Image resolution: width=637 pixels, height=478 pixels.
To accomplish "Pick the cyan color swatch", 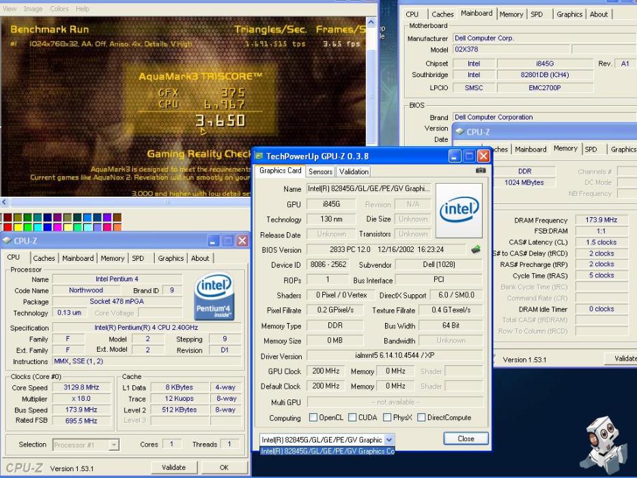I will (x=38, y=227).
